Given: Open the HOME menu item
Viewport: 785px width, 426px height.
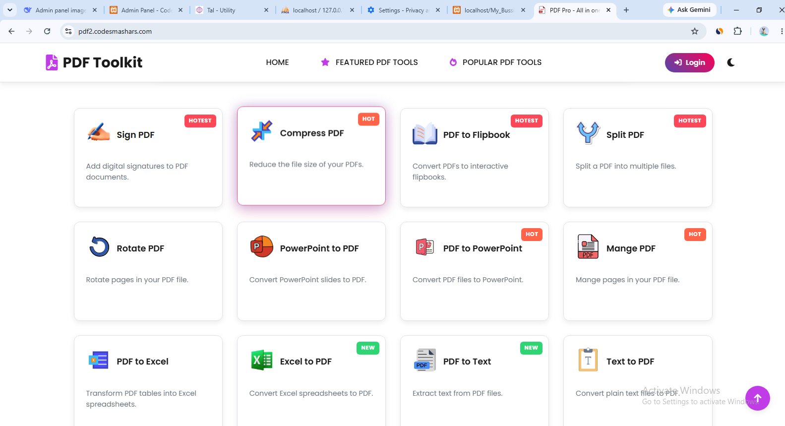Looking at the screenshot, I should pos(277,62).
